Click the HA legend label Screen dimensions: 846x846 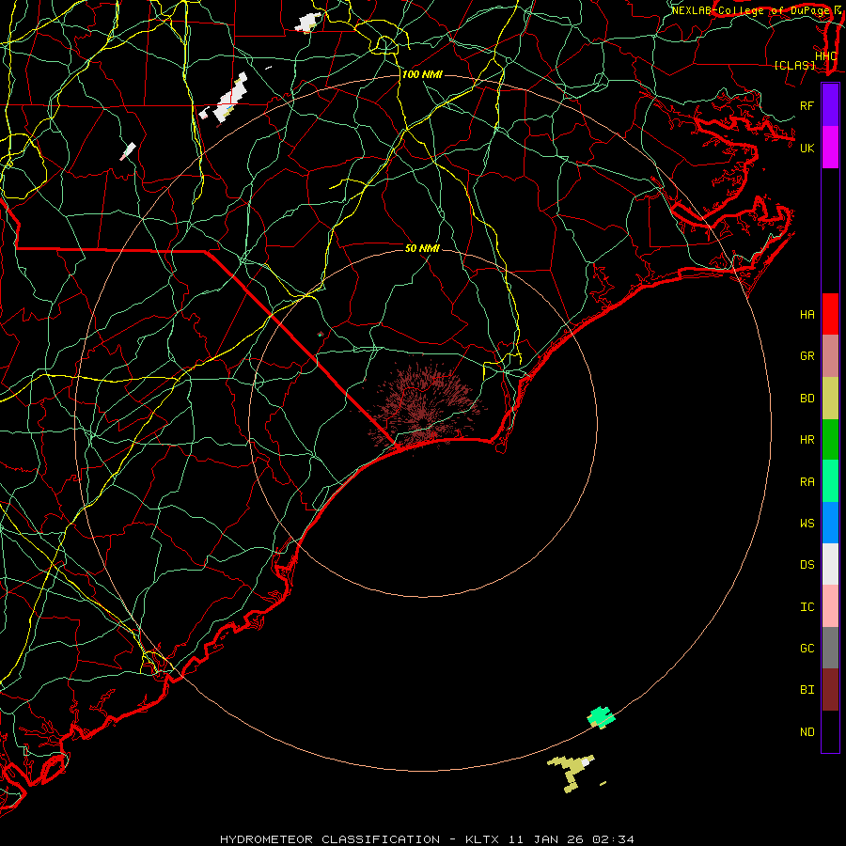tap(807, 315)
